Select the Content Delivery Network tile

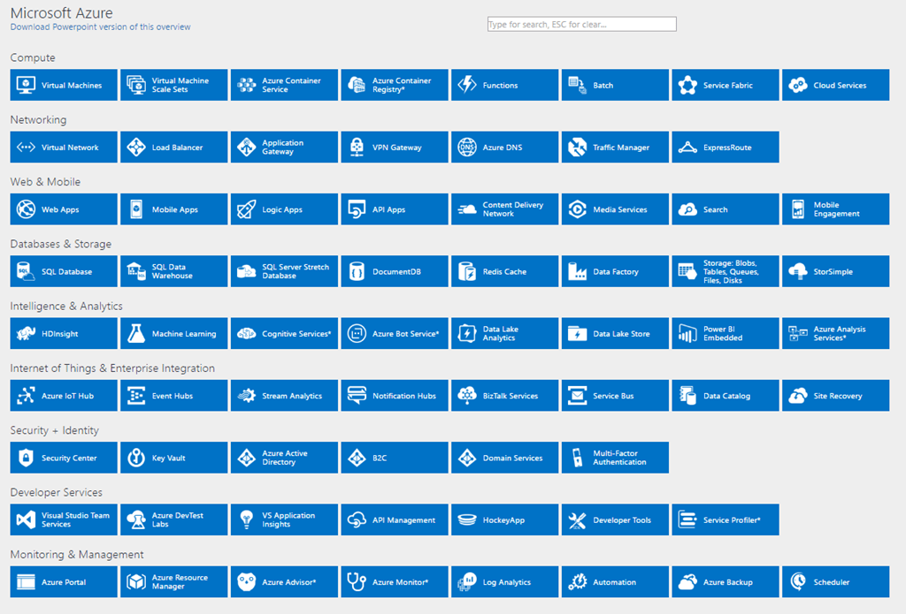(505, 208)
